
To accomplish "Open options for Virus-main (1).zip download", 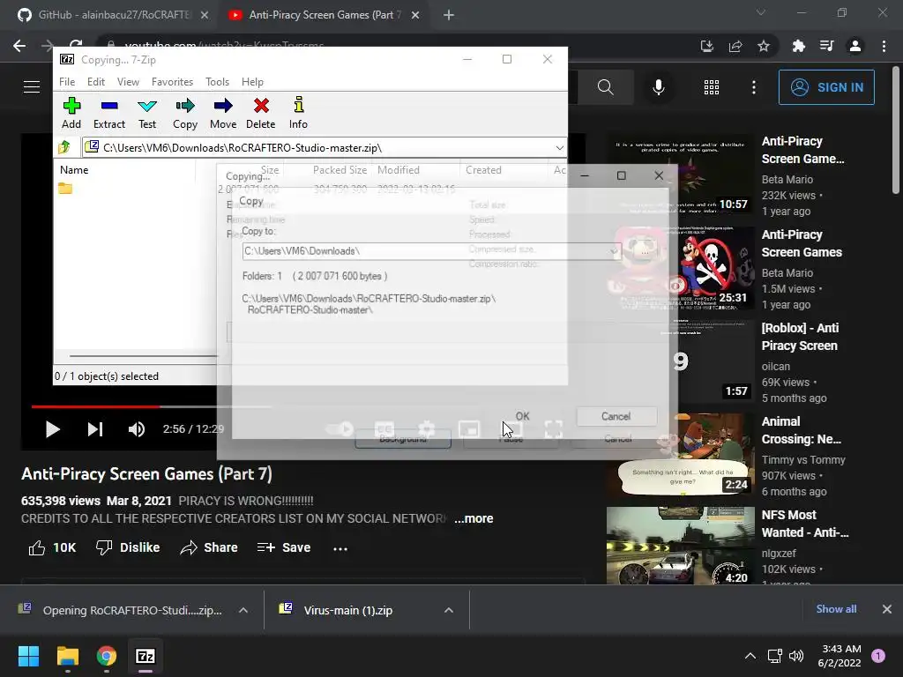I will tap(449, 610).
